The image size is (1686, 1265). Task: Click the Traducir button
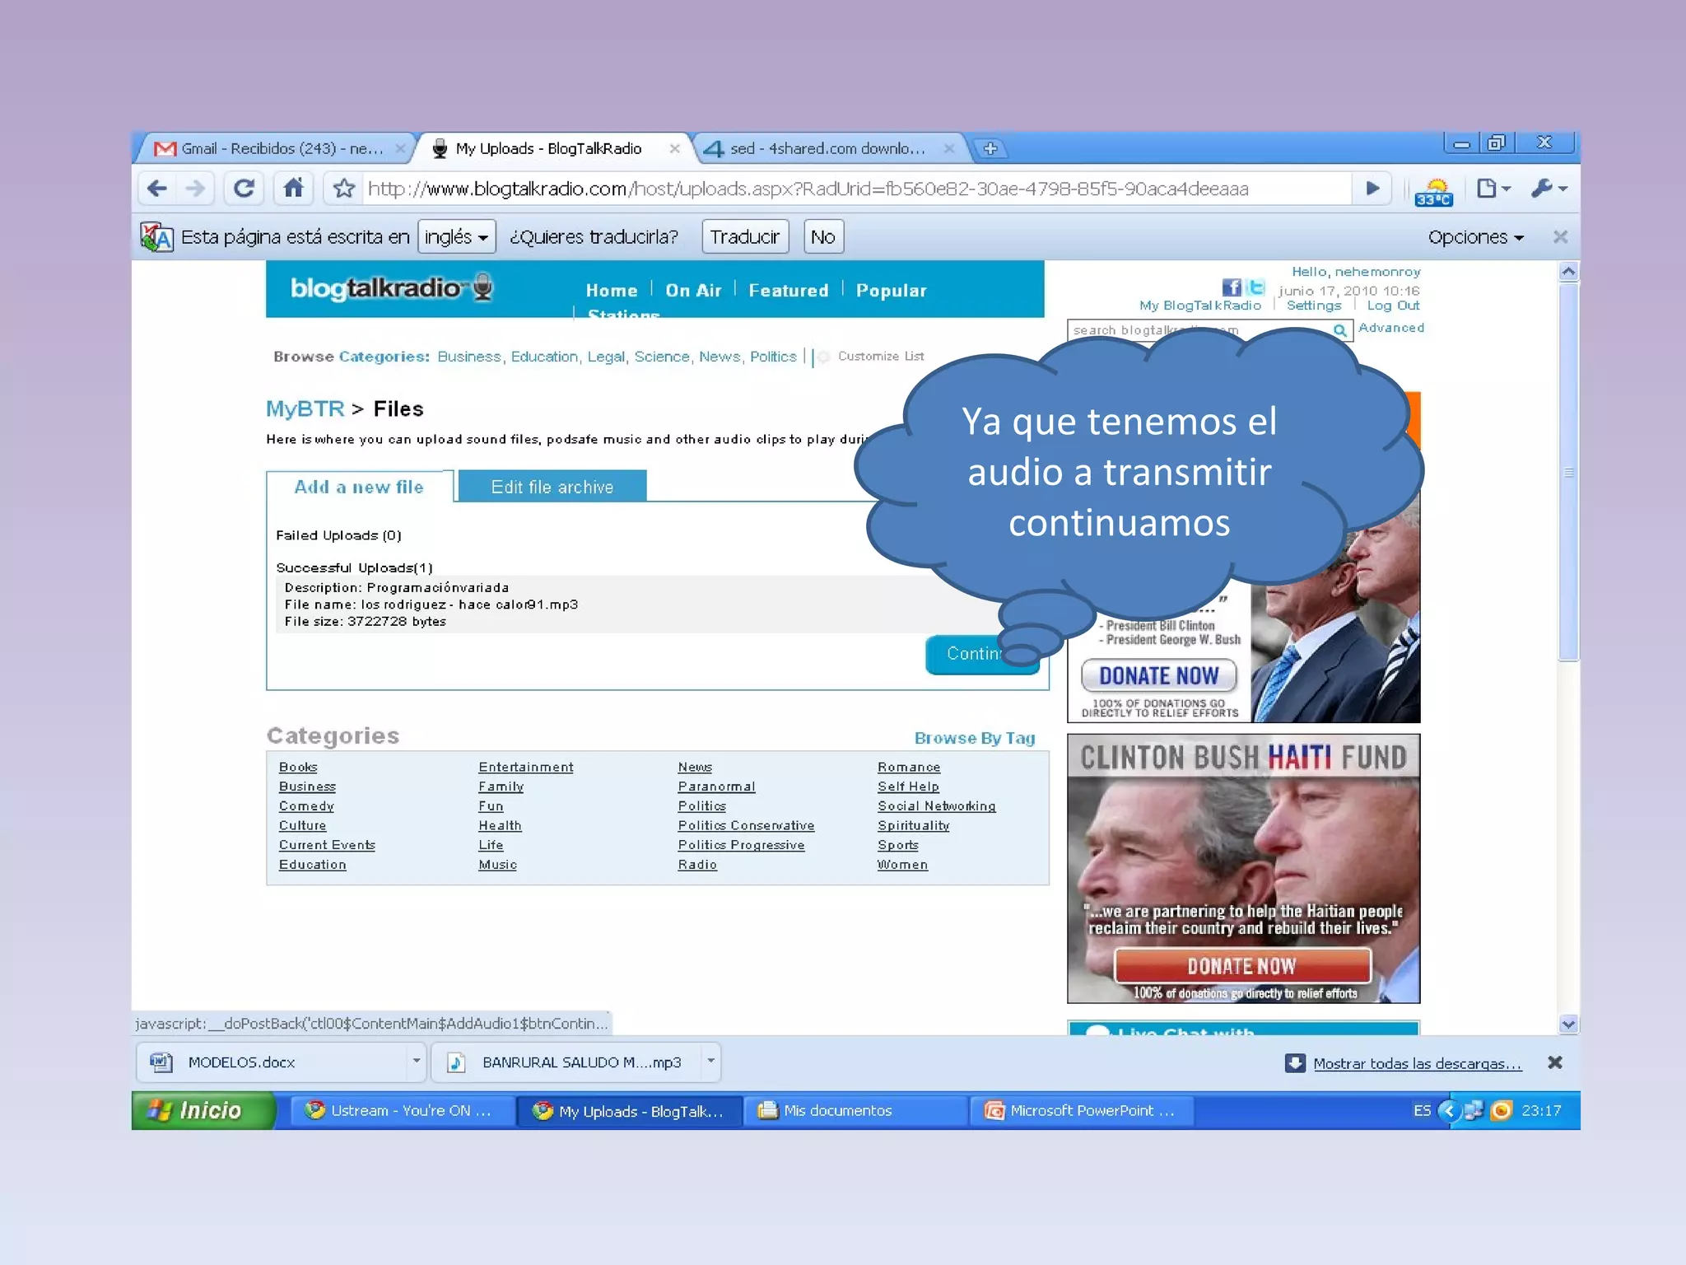click(x=745, y=237)
